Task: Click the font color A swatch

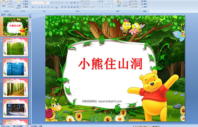Action: [57, 7]
